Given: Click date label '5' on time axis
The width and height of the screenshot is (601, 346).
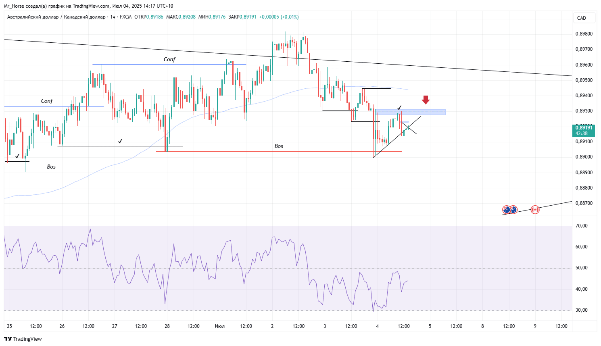Looking at the screenshot, I should (x=430, y=326).
